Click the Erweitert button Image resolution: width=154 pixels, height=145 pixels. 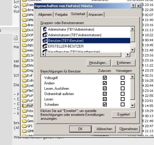click(x=123, y=114)
